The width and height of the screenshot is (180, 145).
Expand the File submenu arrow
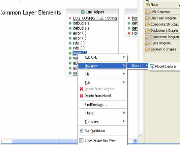point(124,73)
